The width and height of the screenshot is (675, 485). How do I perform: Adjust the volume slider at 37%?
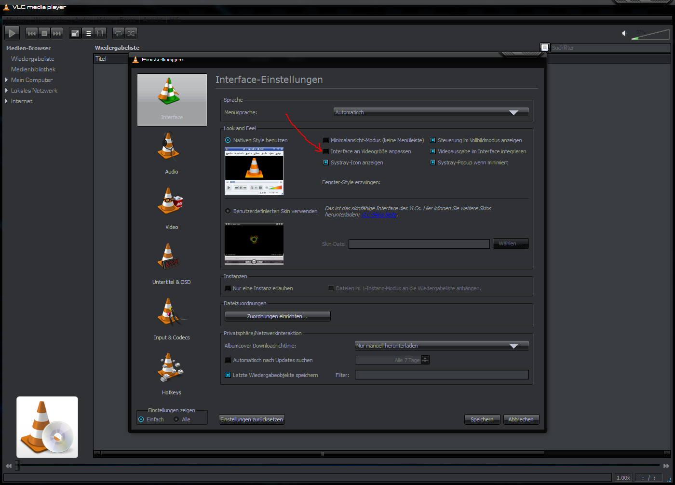[649, 34]
